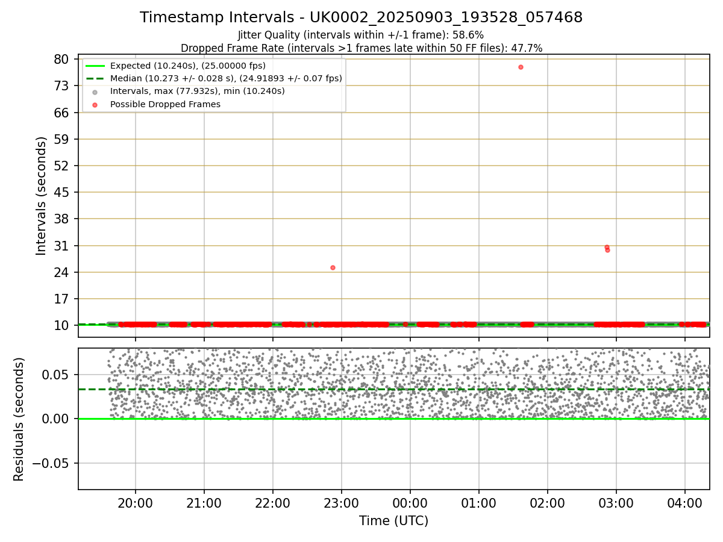Click the x-axis tick label '03:00'

(616, 503)
